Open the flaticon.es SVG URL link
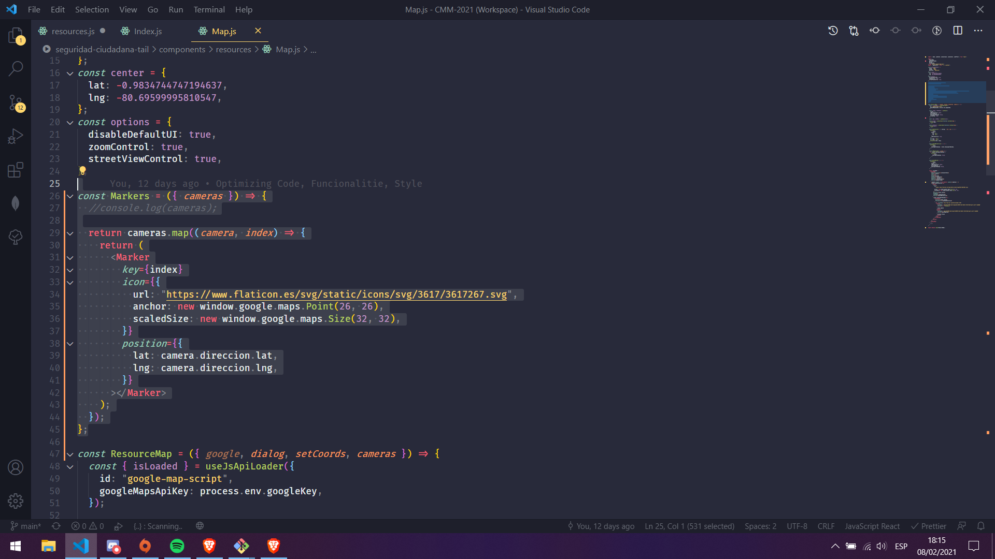 click(x=336, y=295)
